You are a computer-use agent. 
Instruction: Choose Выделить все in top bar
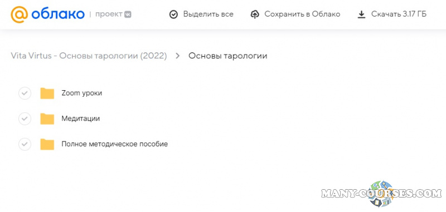point(208,14)
